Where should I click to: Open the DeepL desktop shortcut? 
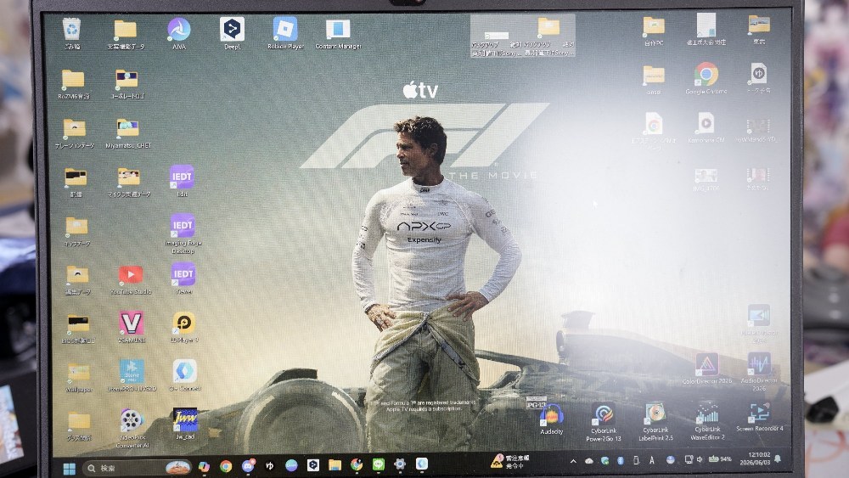[x=232, y=34]
